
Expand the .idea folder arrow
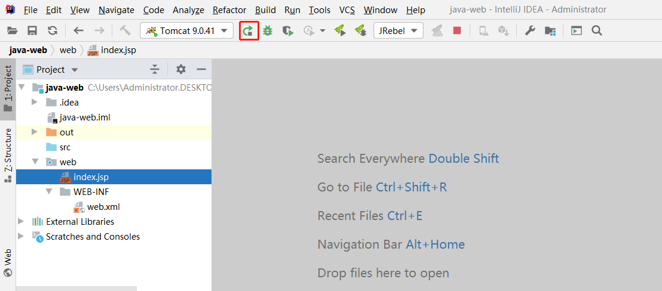pyautogui.click(x=35, y=103)
